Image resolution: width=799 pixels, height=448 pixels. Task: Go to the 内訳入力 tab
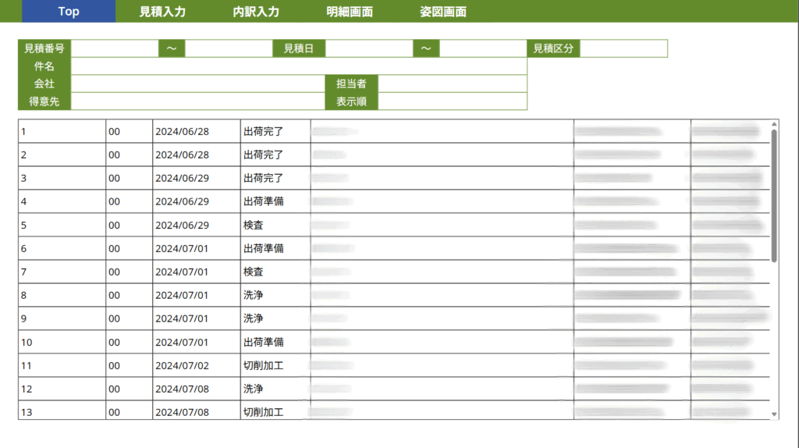[x=256, y=12]
